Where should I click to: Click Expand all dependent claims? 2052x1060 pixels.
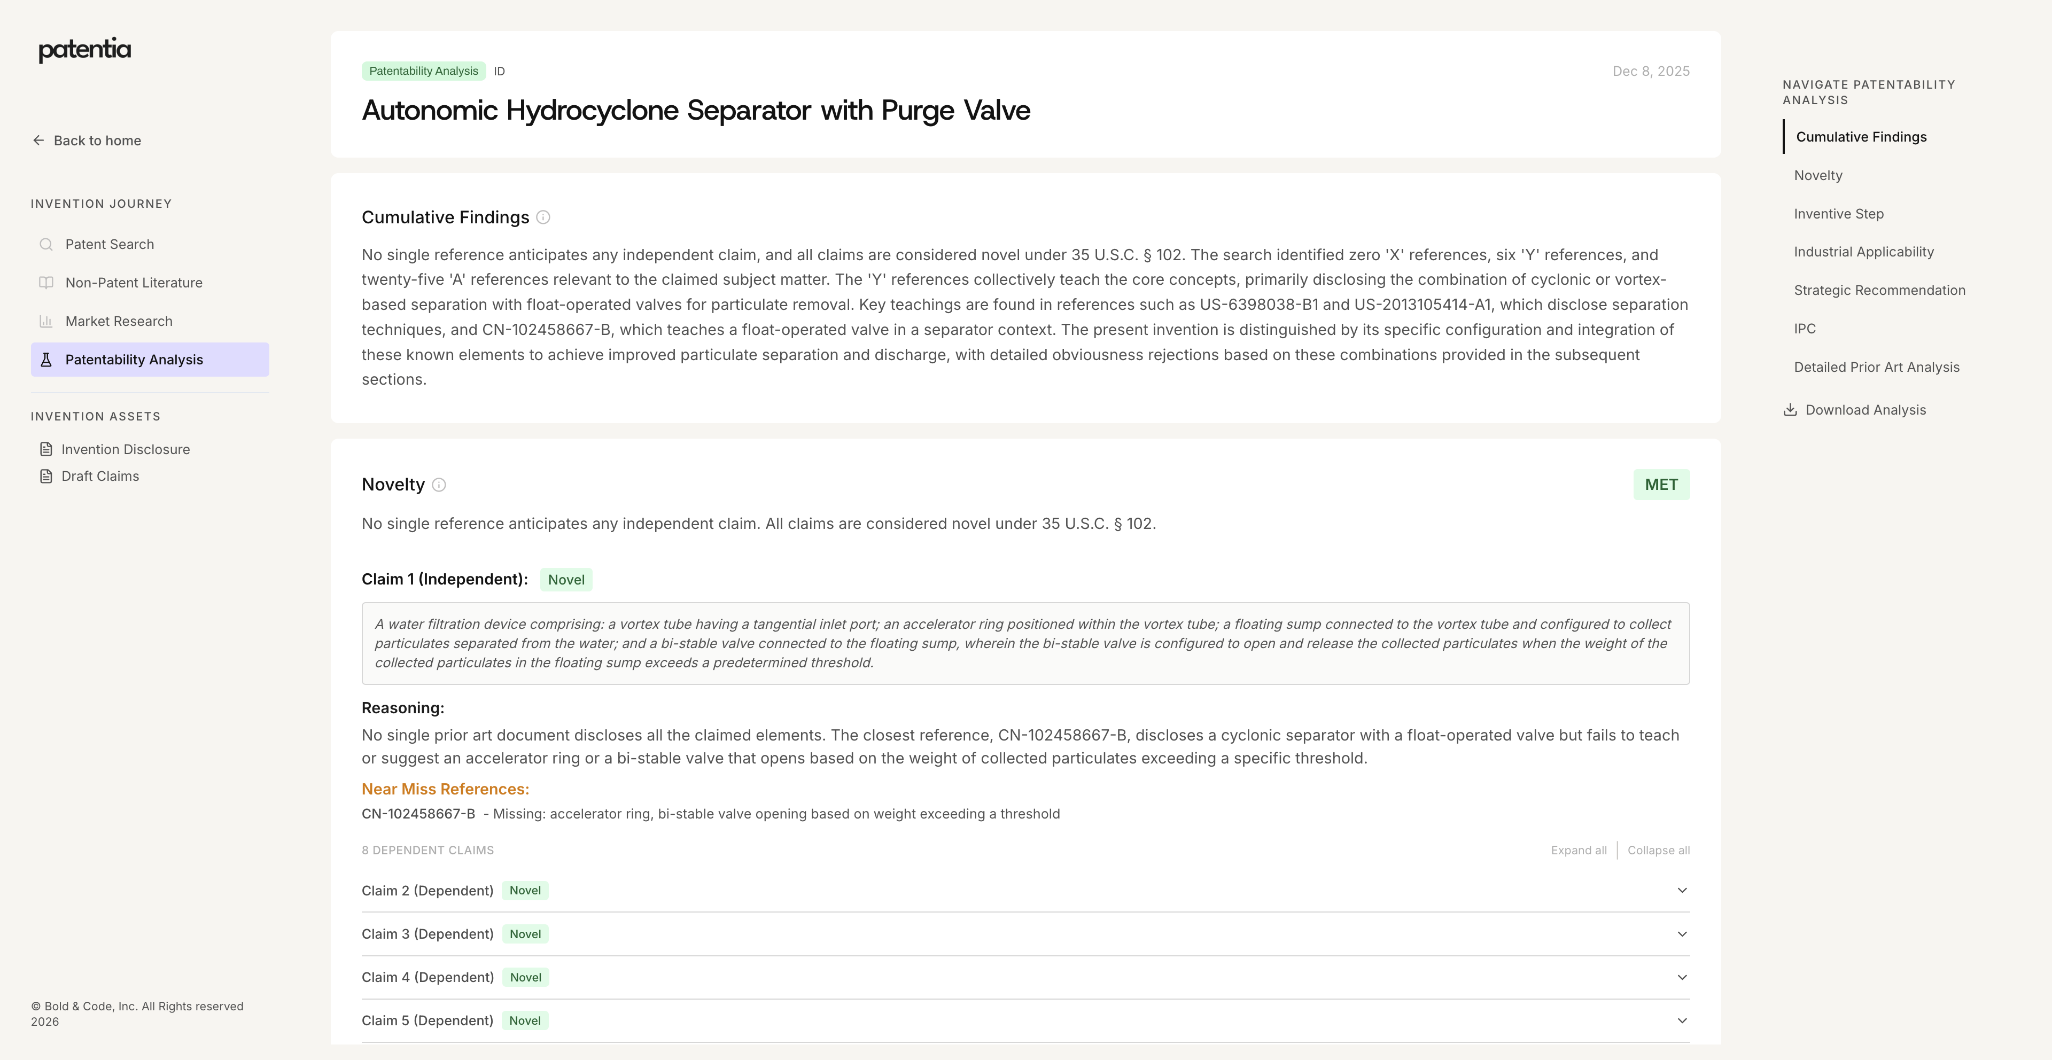(x=1578, y=851)
